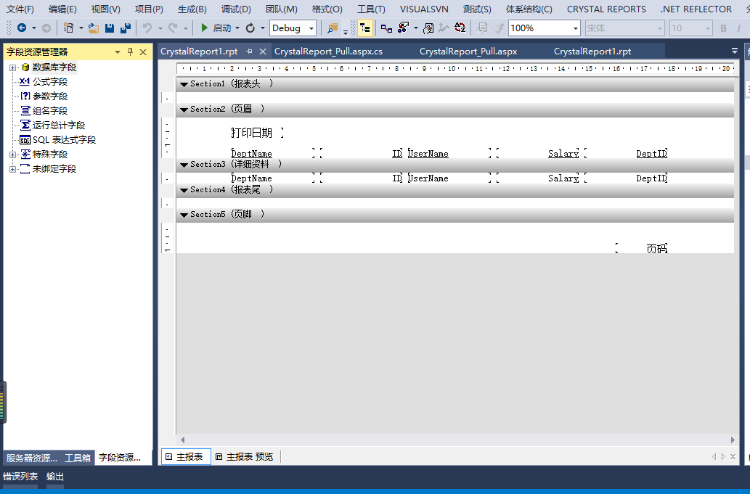Click the formula fields X+1 icon
The width and height of the screenshot is (750, 494).
tap(25, 82)
